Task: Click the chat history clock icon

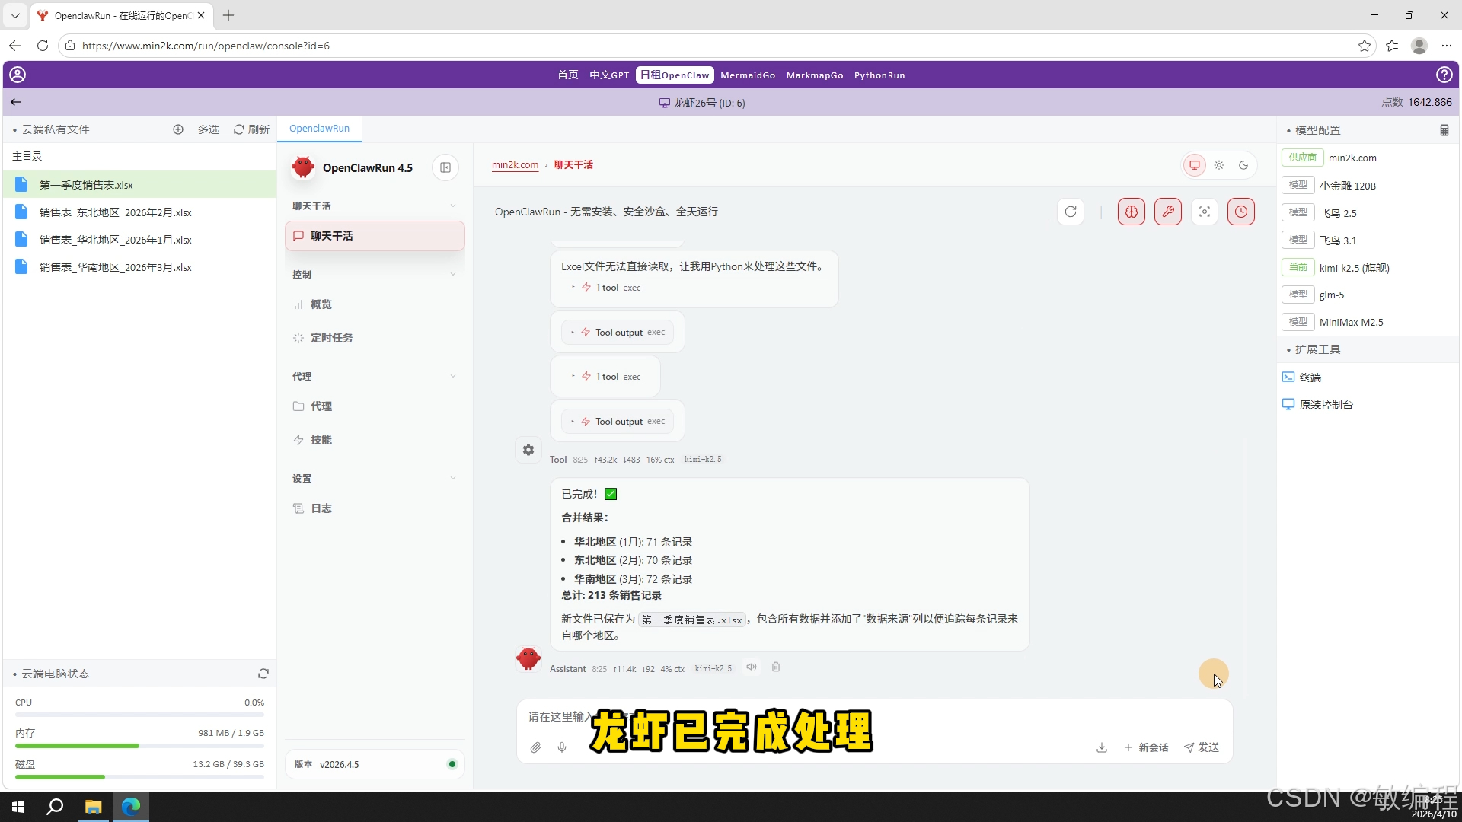Action: click(1241, 212)
